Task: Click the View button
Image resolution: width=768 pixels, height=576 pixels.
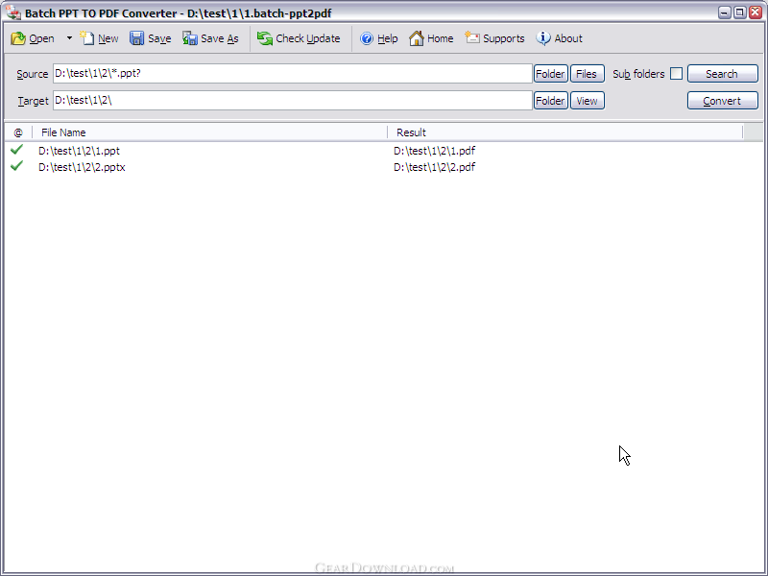Action: 587,101
